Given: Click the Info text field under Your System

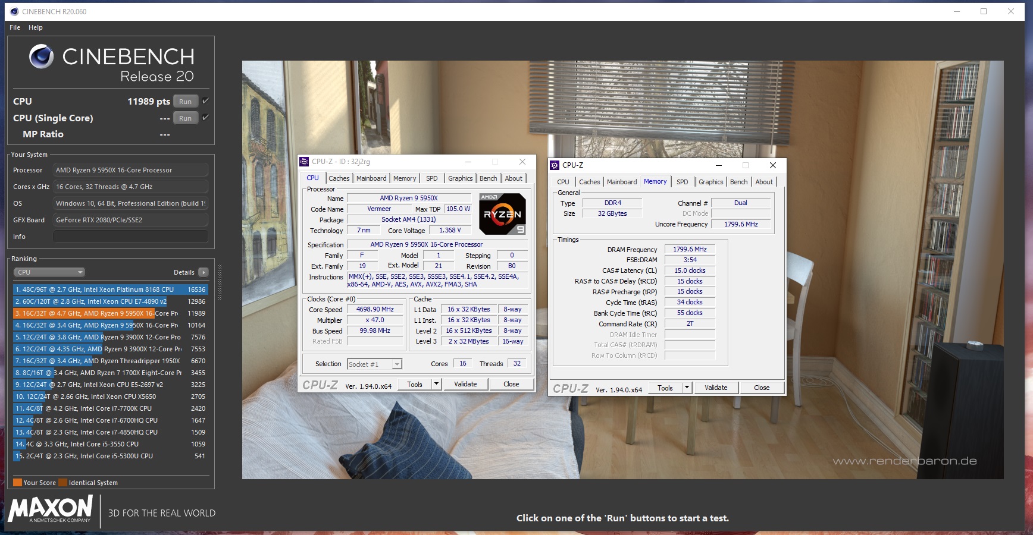Looking at the screenshot, I should click(130, 237).
